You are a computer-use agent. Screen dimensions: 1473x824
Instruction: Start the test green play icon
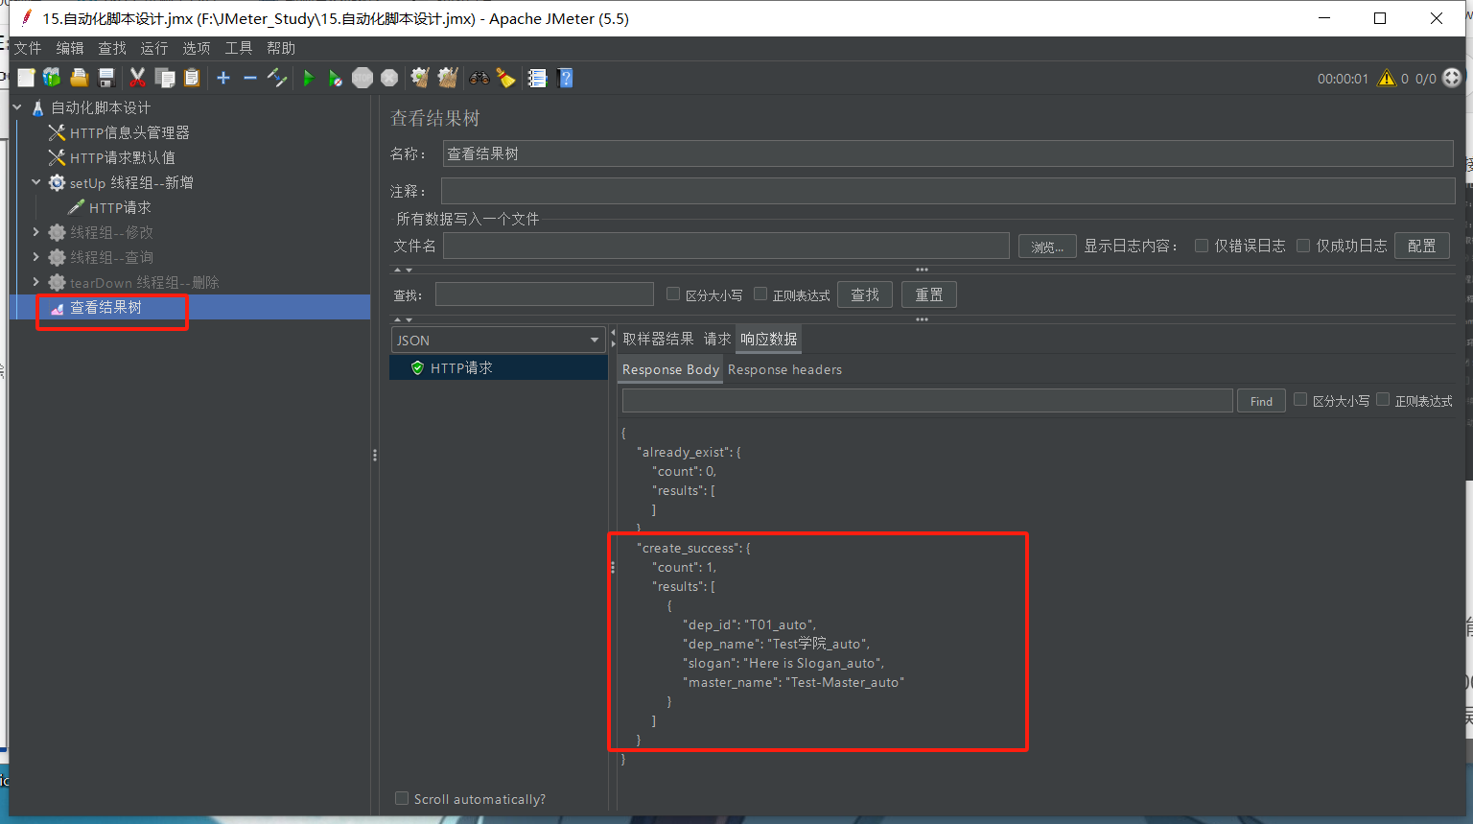[308, 79]
